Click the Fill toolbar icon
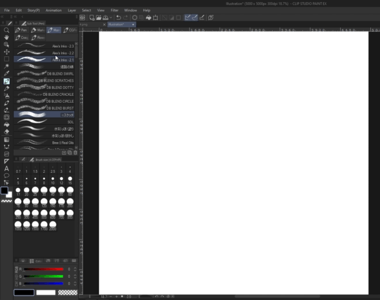The height and width of the screenshot is (300, 380). pyautogui.click(x=148, y=18)
